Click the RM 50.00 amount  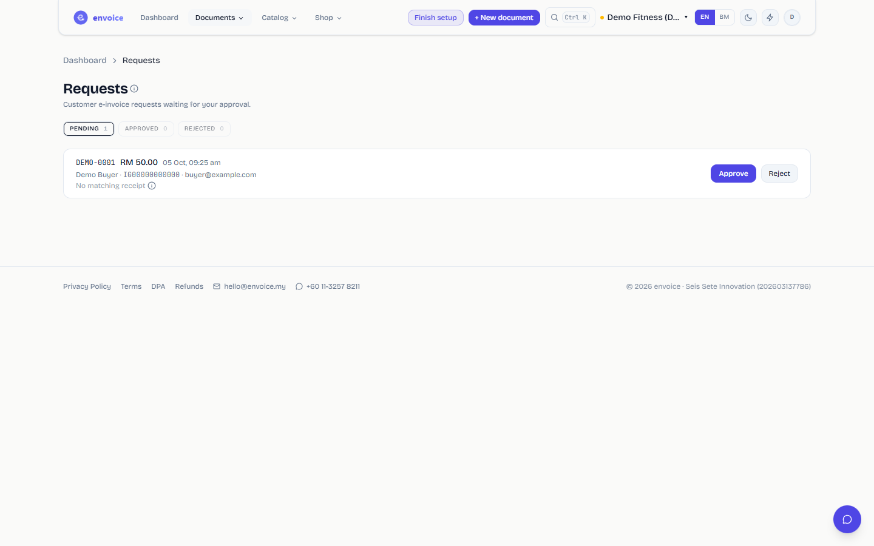139,163
